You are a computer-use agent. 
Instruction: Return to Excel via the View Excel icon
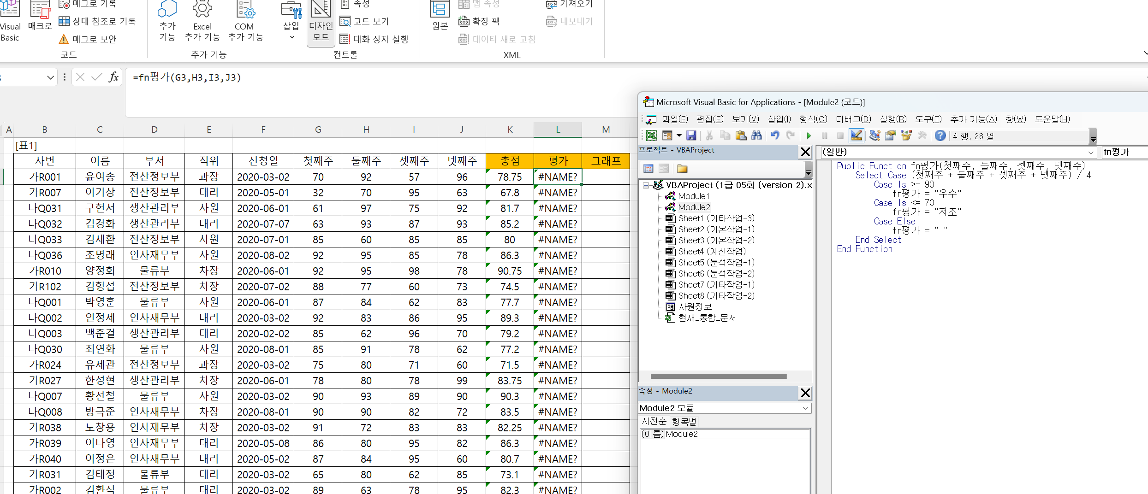[652, 135]
